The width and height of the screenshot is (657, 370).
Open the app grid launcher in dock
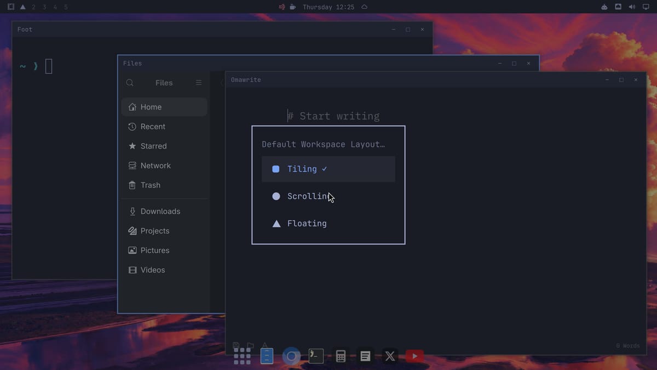tap(242, 356)
